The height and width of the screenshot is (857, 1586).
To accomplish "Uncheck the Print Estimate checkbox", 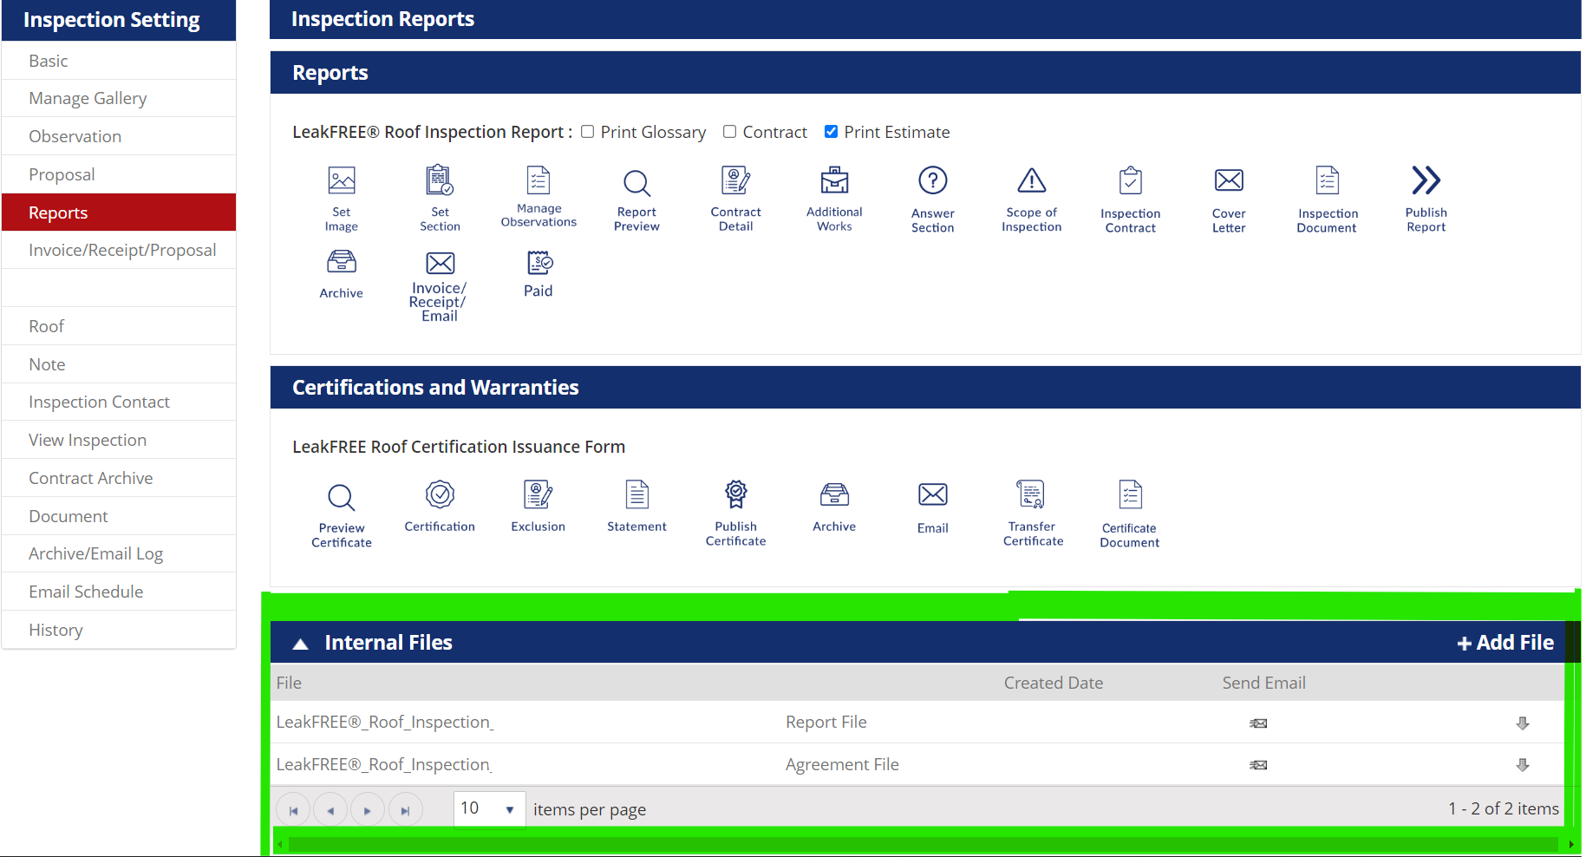I will pos(832,131).
